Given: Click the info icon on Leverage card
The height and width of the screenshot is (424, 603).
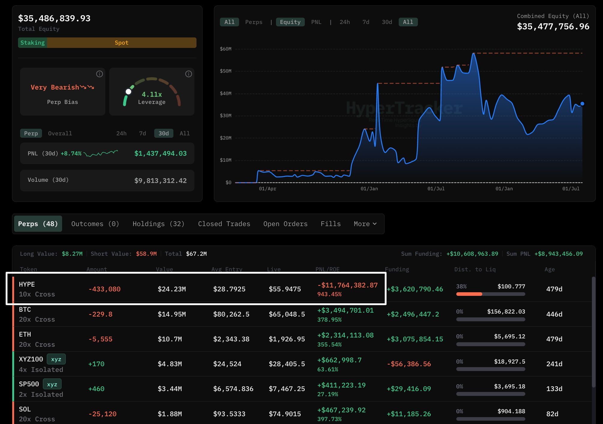Looking at the screenshot, I should click(x=188, y=74).
